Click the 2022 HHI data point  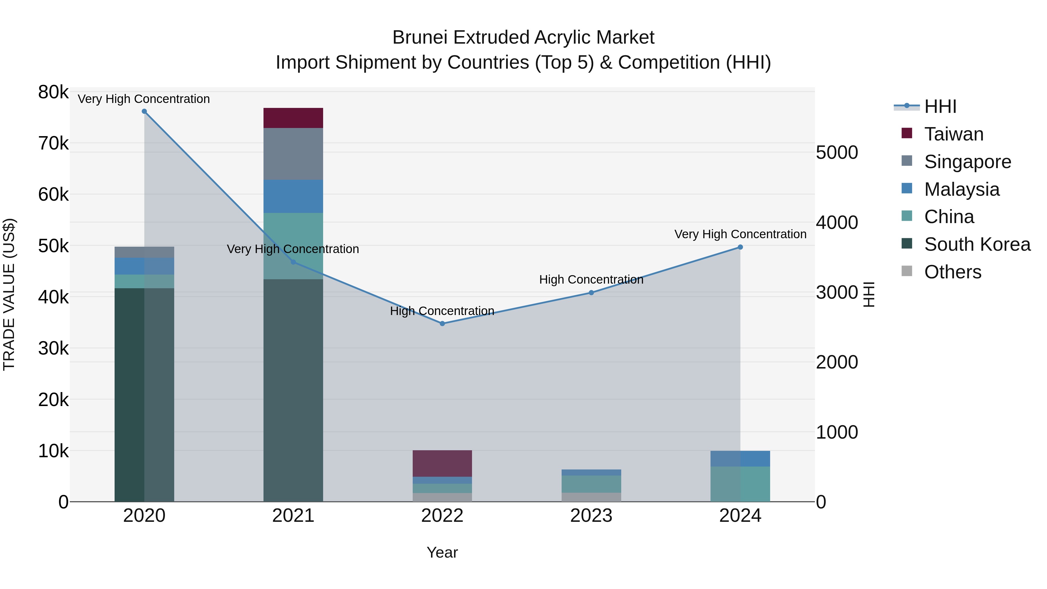[x=442, y=323]
